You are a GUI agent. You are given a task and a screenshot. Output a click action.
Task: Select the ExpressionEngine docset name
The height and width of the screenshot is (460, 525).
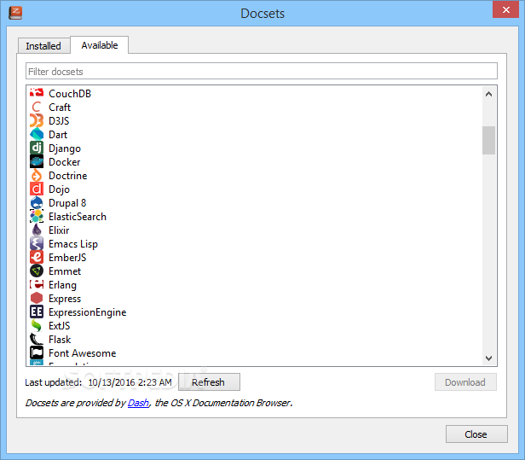click(88, 312)
